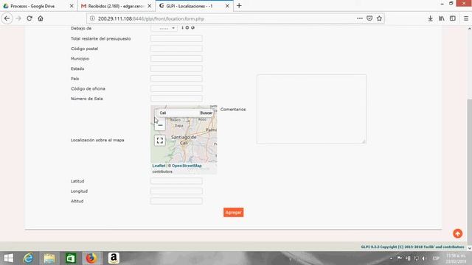Go back to the previous page

pos(7,18)
